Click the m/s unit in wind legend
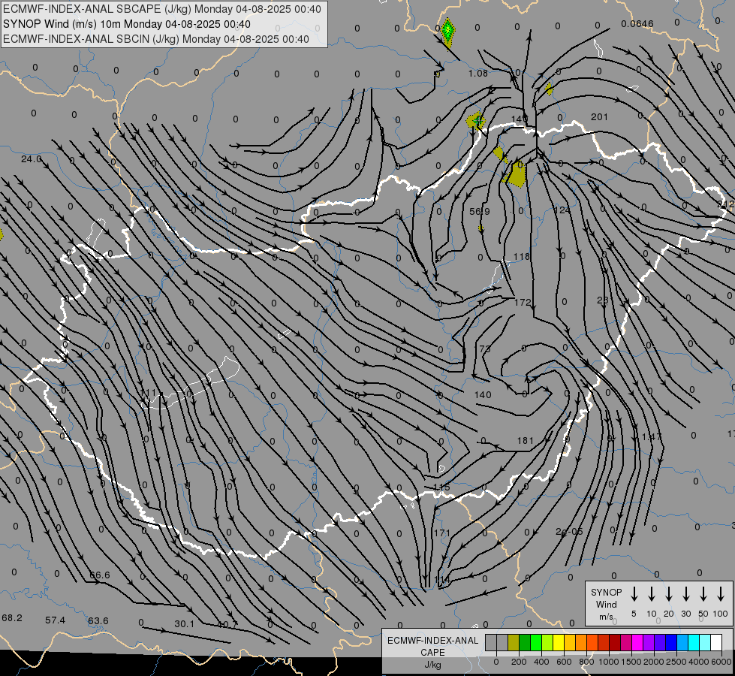Viewport: 735px width, 676px height. click(x=606, y=617)
